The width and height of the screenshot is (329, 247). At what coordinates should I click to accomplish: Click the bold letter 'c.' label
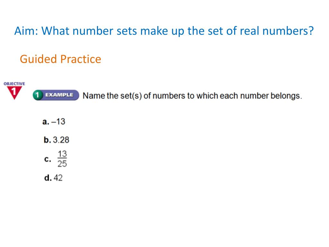tap(48, 159)
